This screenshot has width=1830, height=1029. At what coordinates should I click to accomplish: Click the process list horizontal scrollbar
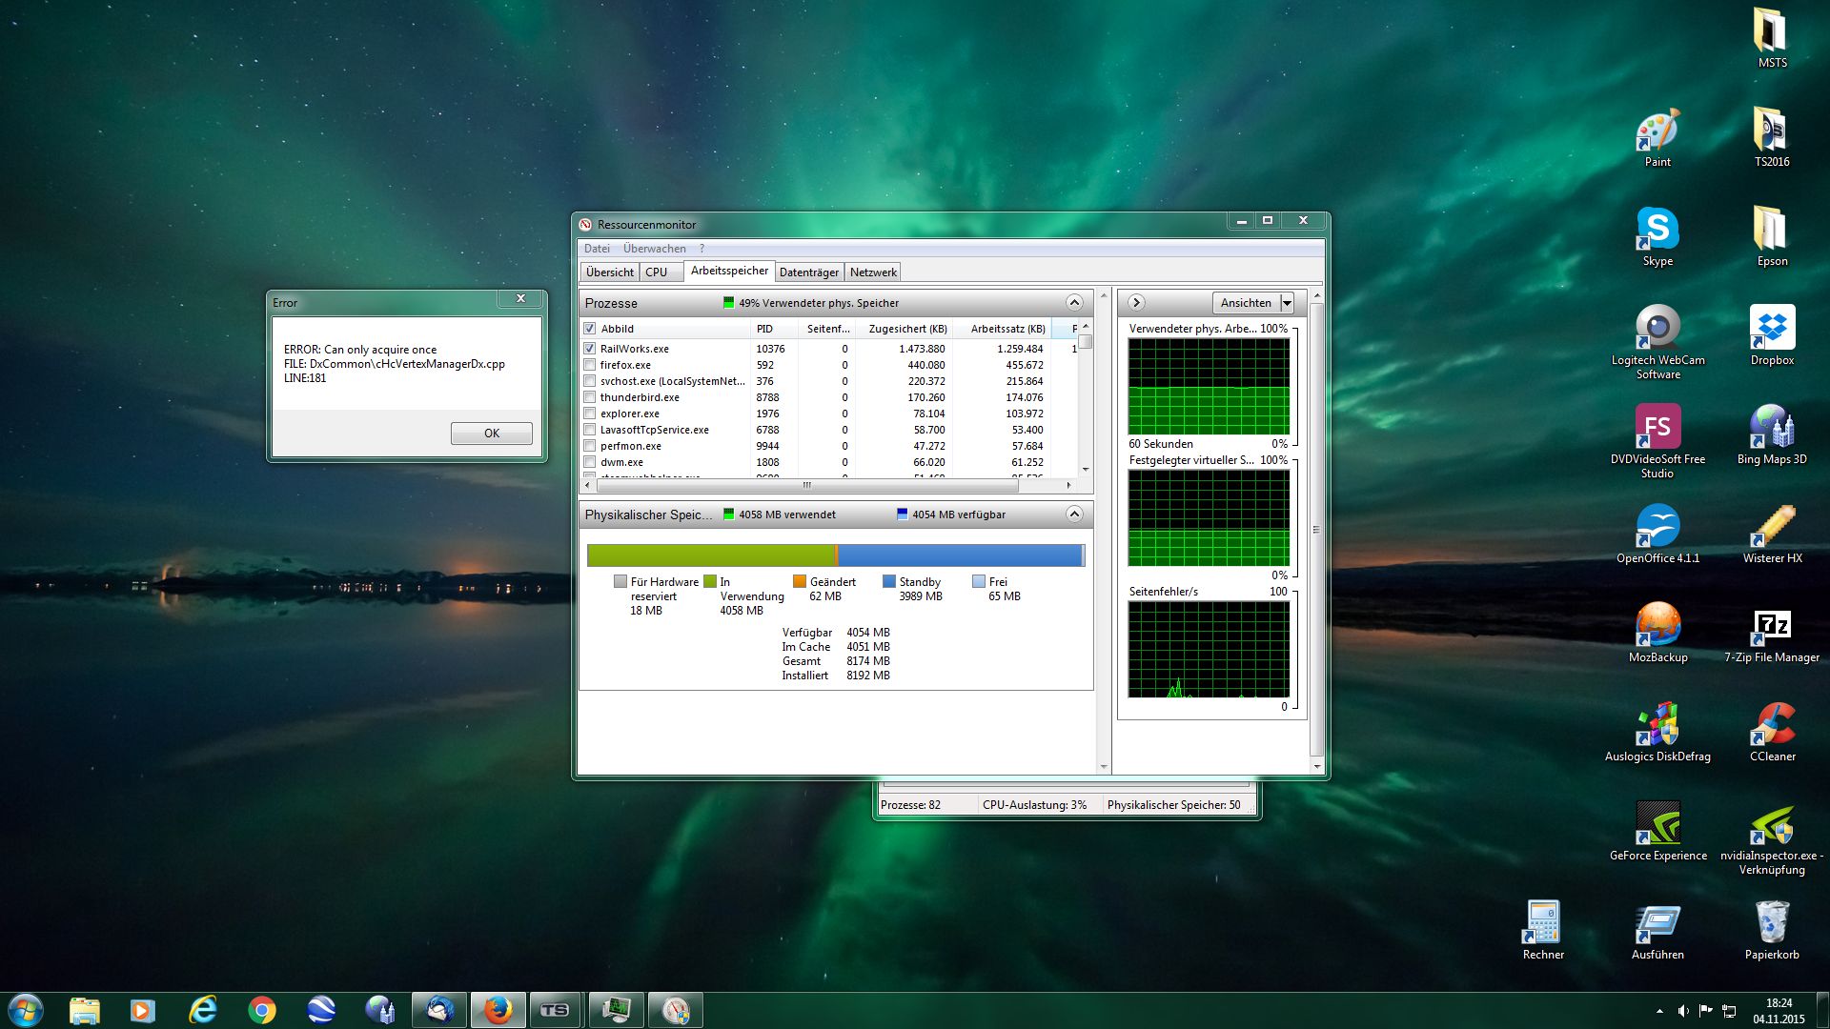click(x=805, y=485)
